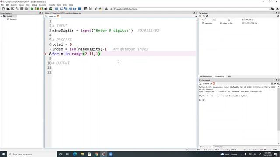The width and height of the screenshot is (280, 157).
Task: Run selection or current line icon
Action: pos(46,9)
